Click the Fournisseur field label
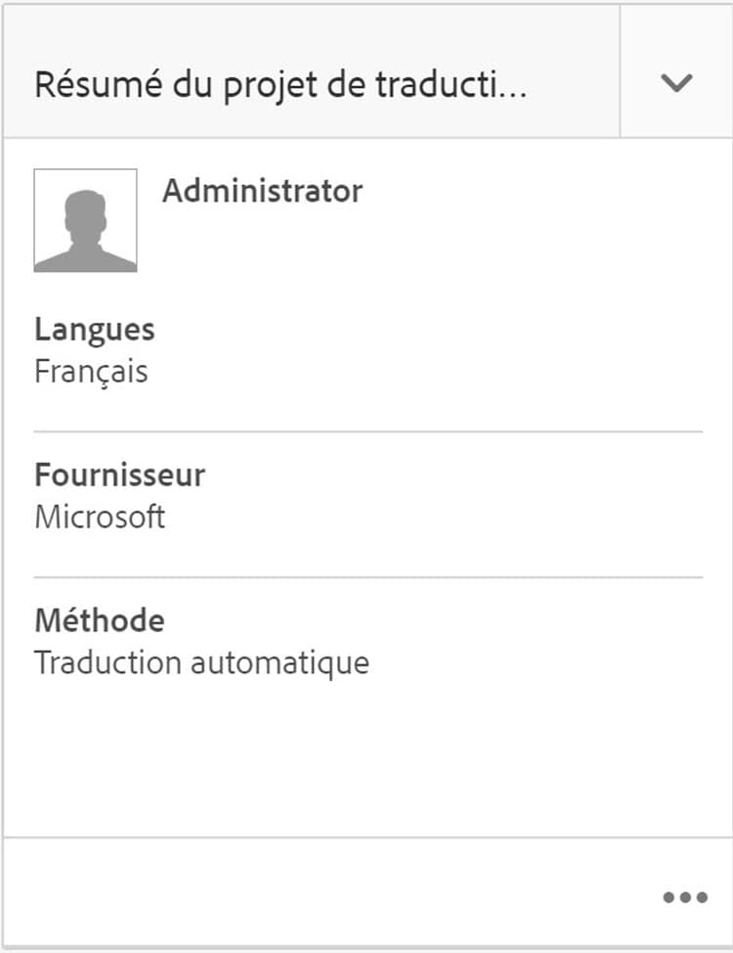The height and width of the screenshot is (953, 733). (x=119, y=476)
